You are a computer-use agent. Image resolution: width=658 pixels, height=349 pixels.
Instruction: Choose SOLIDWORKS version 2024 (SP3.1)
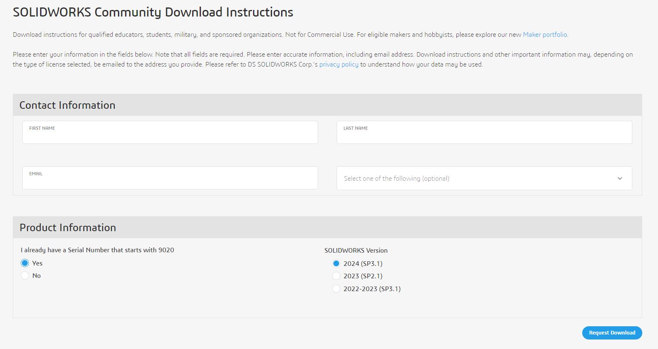point(336,263)
